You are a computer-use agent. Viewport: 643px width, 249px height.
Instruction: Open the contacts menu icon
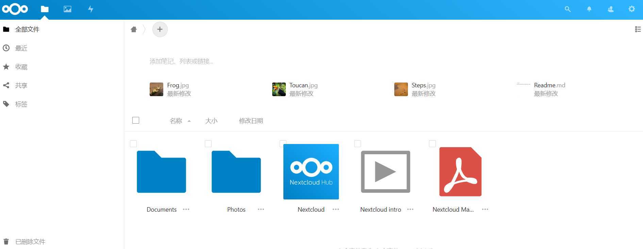(x=611, y=9)
